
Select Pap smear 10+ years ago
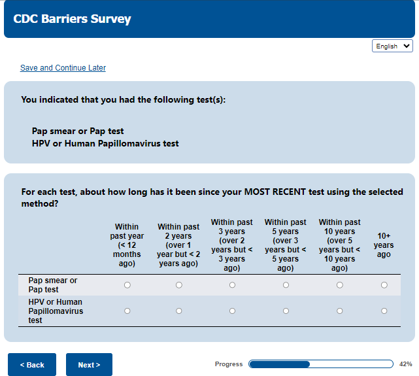384,285
